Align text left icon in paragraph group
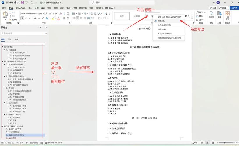239x146 pixels. pos(74,18)
